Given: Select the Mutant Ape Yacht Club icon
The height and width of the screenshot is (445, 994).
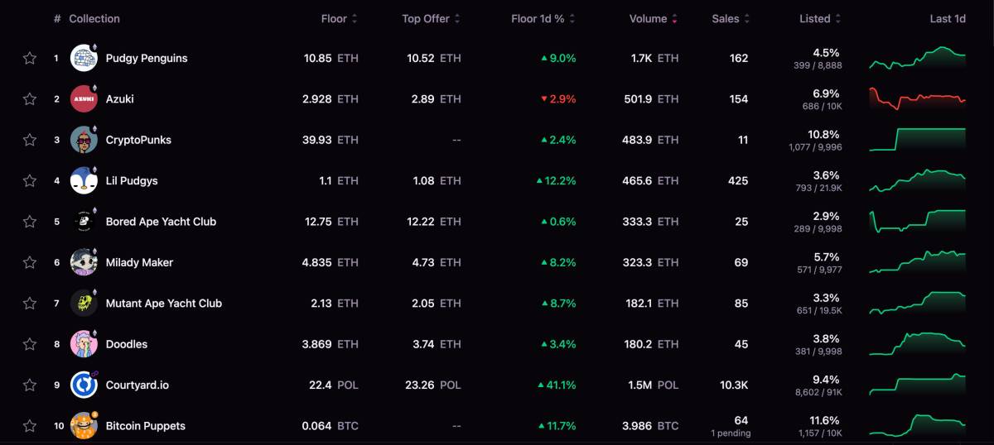Looking at the screenshot, I should (84, 303).
